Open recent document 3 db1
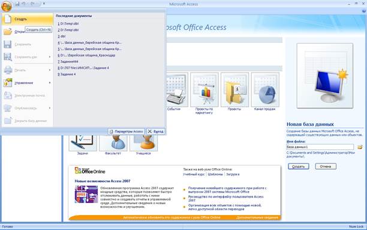Screen dimensions: 367x230 click(62, 37)
